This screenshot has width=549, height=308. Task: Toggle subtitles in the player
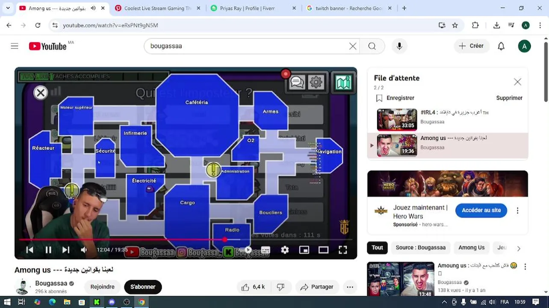[266, 250]
